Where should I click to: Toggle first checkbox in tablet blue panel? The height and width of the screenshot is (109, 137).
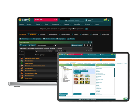coord(74,70)
